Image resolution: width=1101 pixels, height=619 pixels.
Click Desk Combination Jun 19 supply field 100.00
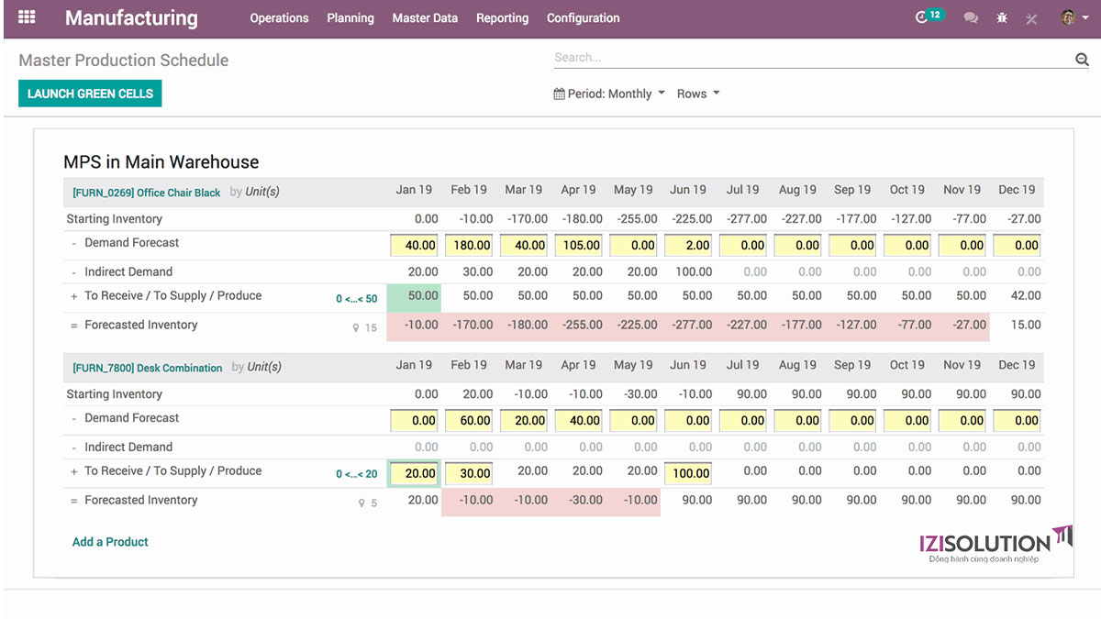690,473
